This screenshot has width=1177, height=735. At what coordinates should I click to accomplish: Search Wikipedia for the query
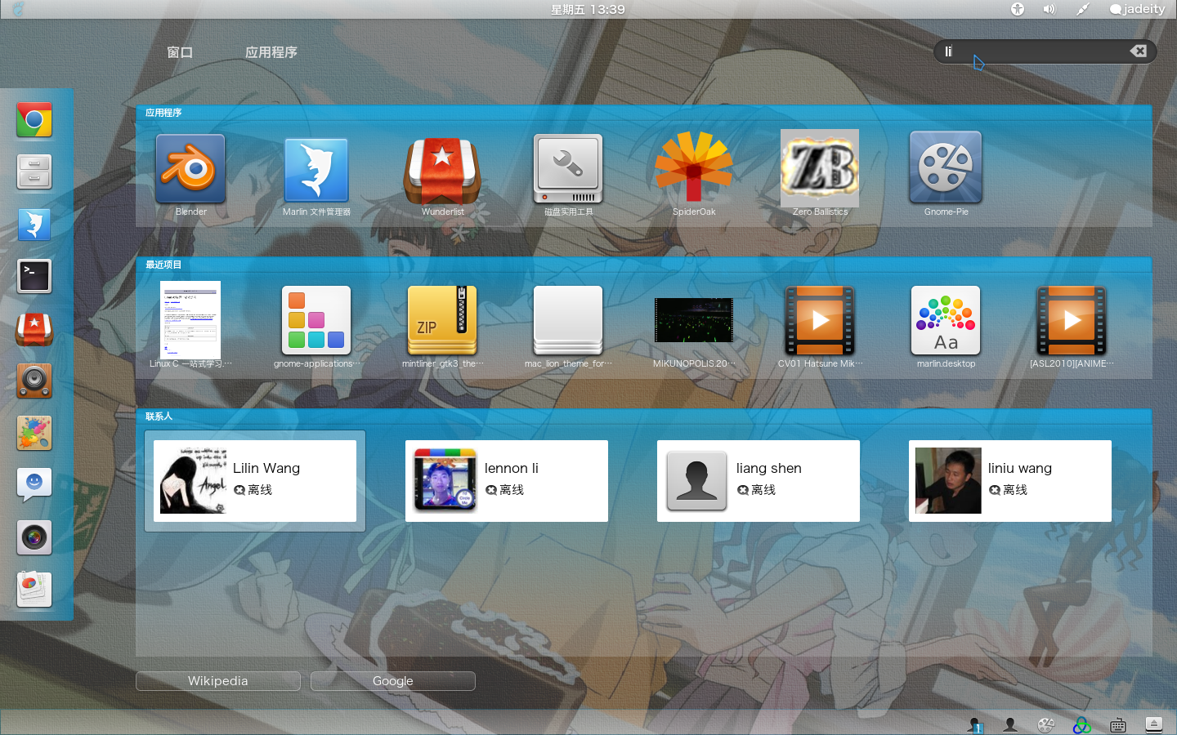click(x=218, y=681)
